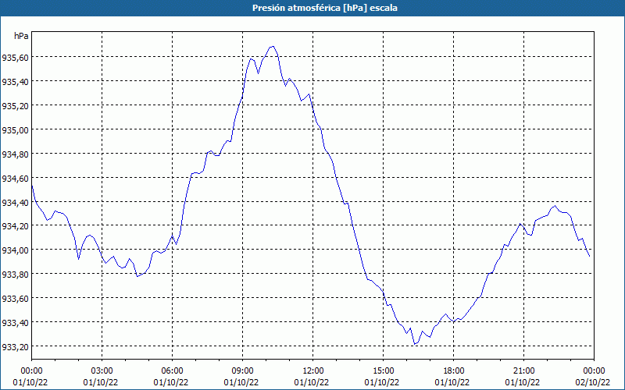Select the 935,20 y-axis value

15,106
